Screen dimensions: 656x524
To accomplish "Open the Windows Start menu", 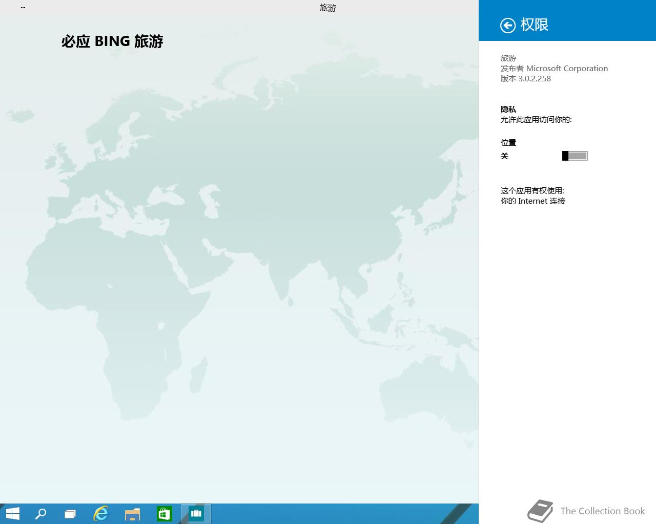I will [12, 514].
